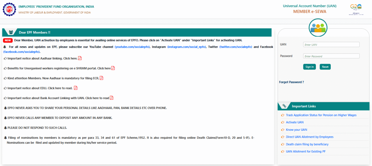This screenshot has width=372, height=166.
Task: Click bell icon beside YouTube channel news line
Action: tap(5, 47)
